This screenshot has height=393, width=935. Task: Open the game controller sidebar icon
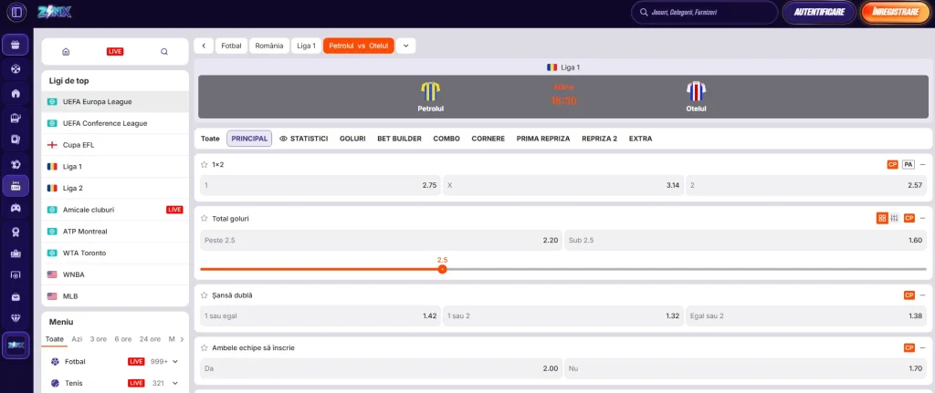click(16, 209)
